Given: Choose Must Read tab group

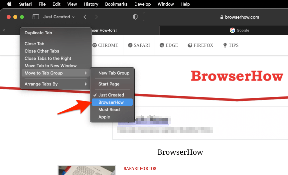Looking at the screenshot, I should click(109, 110).
